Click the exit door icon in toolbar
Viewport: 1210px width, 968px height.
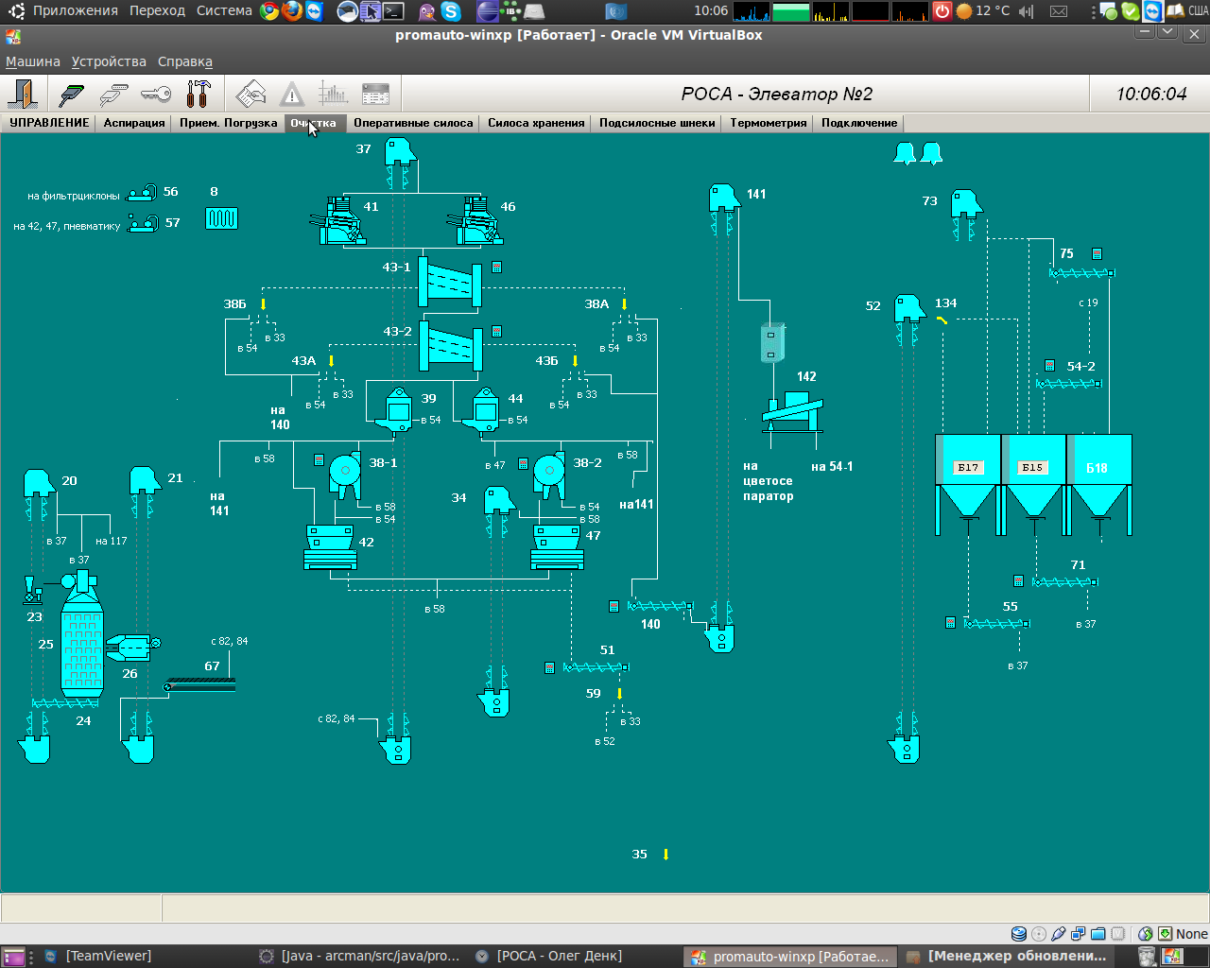tap(23, 94)
